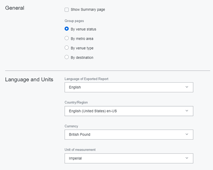Click the Language of Exported Report label
213x170 pixels.
point(86,79)
